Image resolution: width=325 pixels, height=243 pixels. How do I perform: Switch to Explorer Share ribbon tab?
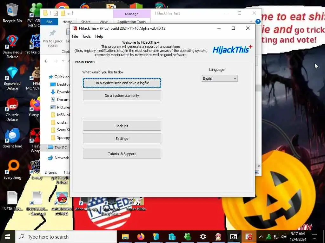tap(86, 22)
